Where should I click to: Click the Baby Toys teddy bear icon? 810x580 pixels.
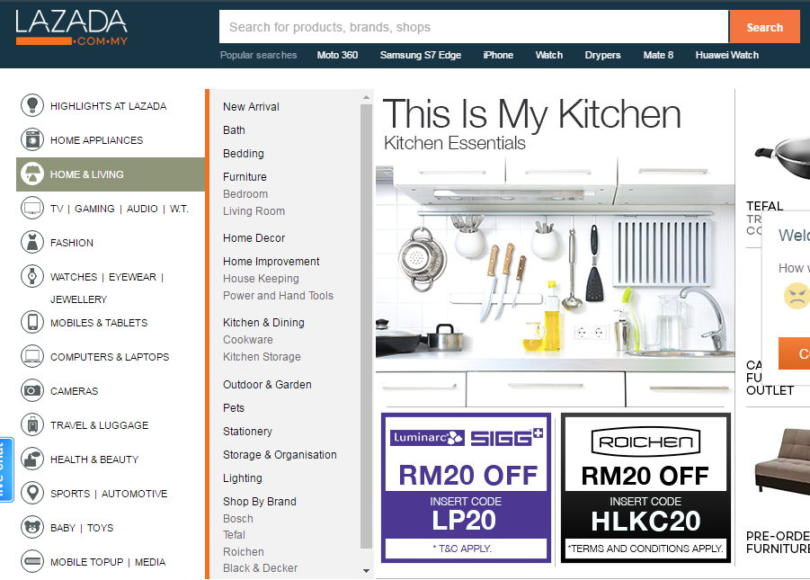click(32, 527)
